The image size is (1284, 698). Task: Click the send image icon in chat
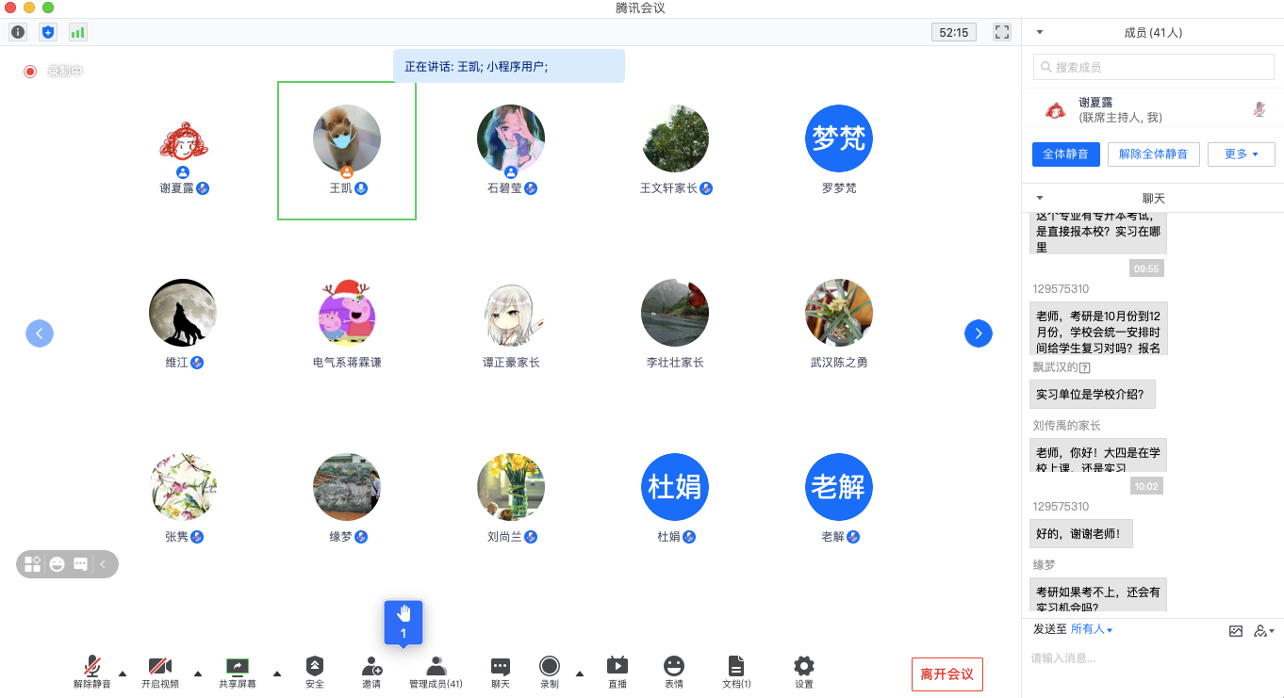(x=1235, y=631)
